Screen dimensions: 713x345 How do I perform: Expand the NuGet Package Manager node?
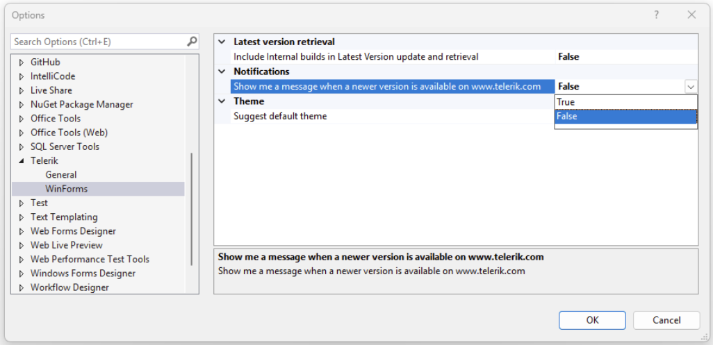pos(21,105)
